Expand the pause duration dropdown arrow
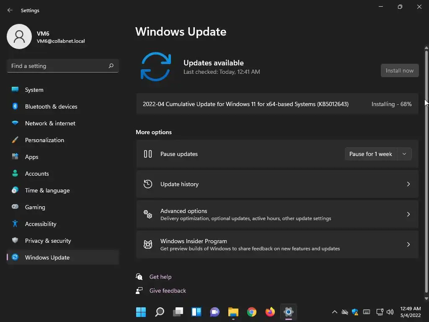Viewport: 429px width, 322px height. pos(404,154)
